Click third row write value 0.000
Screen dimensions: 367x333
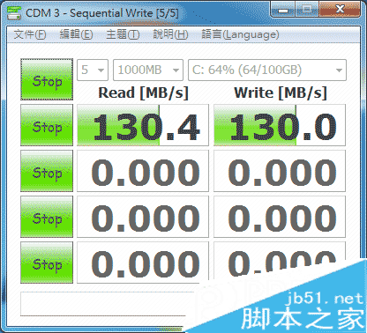pyautogui.click(x=280, y=217)
